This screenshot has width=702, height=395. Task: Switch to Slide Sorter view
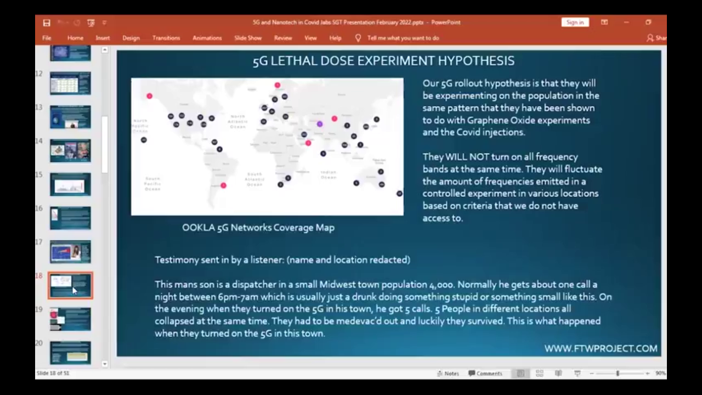click(540, 373)
